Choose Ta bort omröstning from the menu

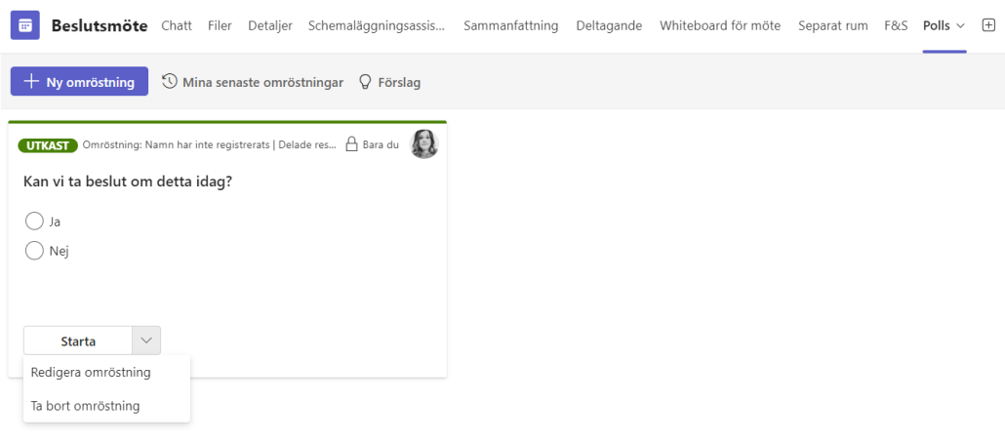107,406
